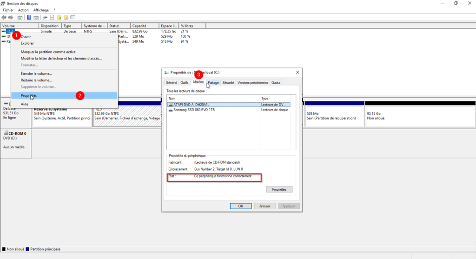
Task: Click the Propriétés button for the device
Action: (x=279, y=189)
